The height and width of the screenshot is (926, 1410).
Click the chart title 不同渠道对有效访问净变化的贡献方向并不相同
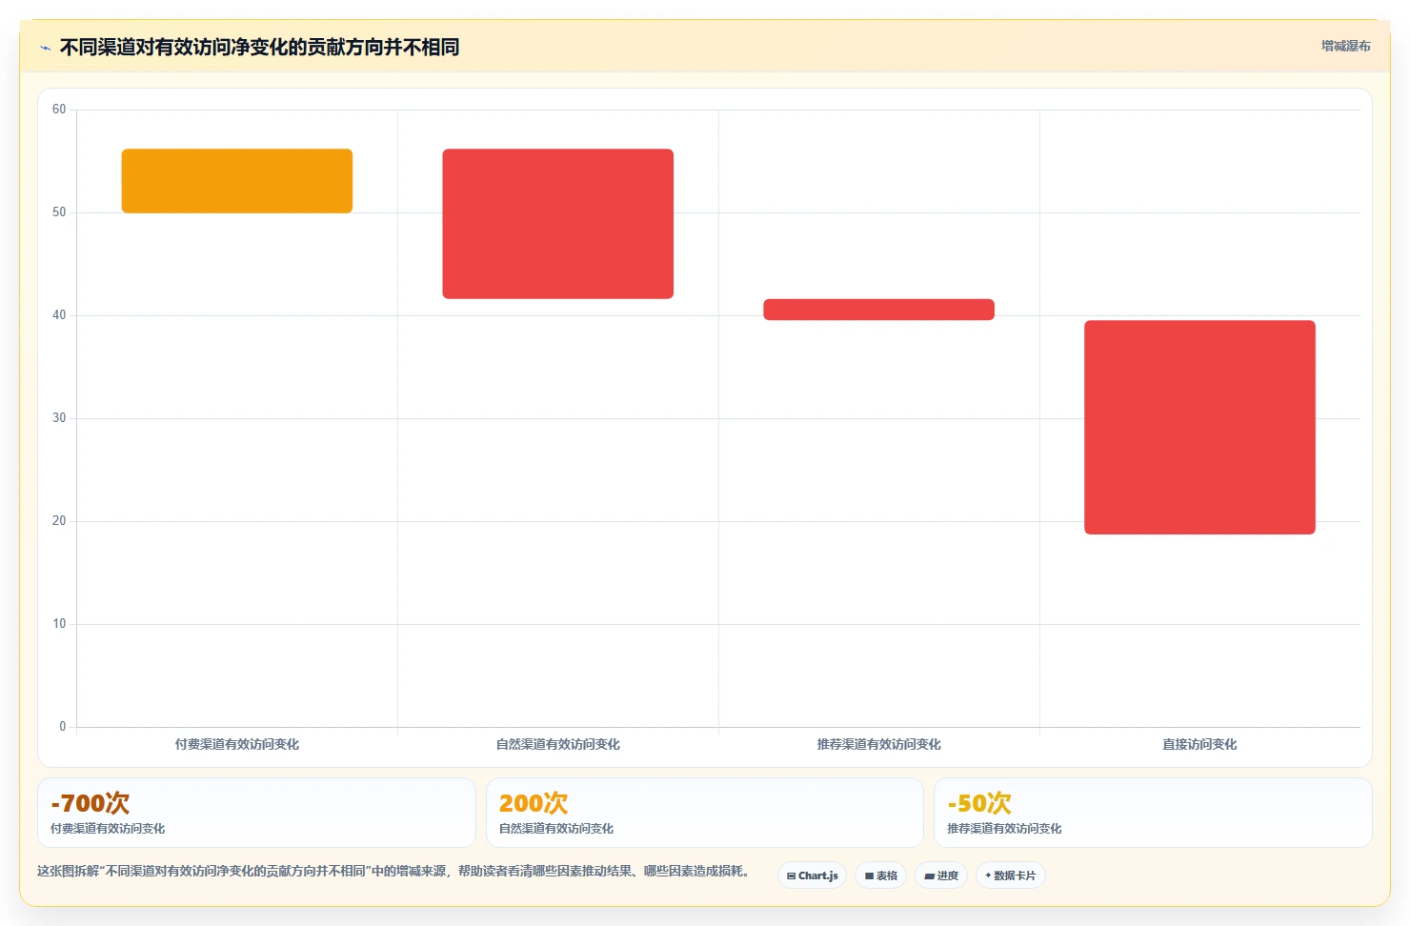[x=259, y=48]
